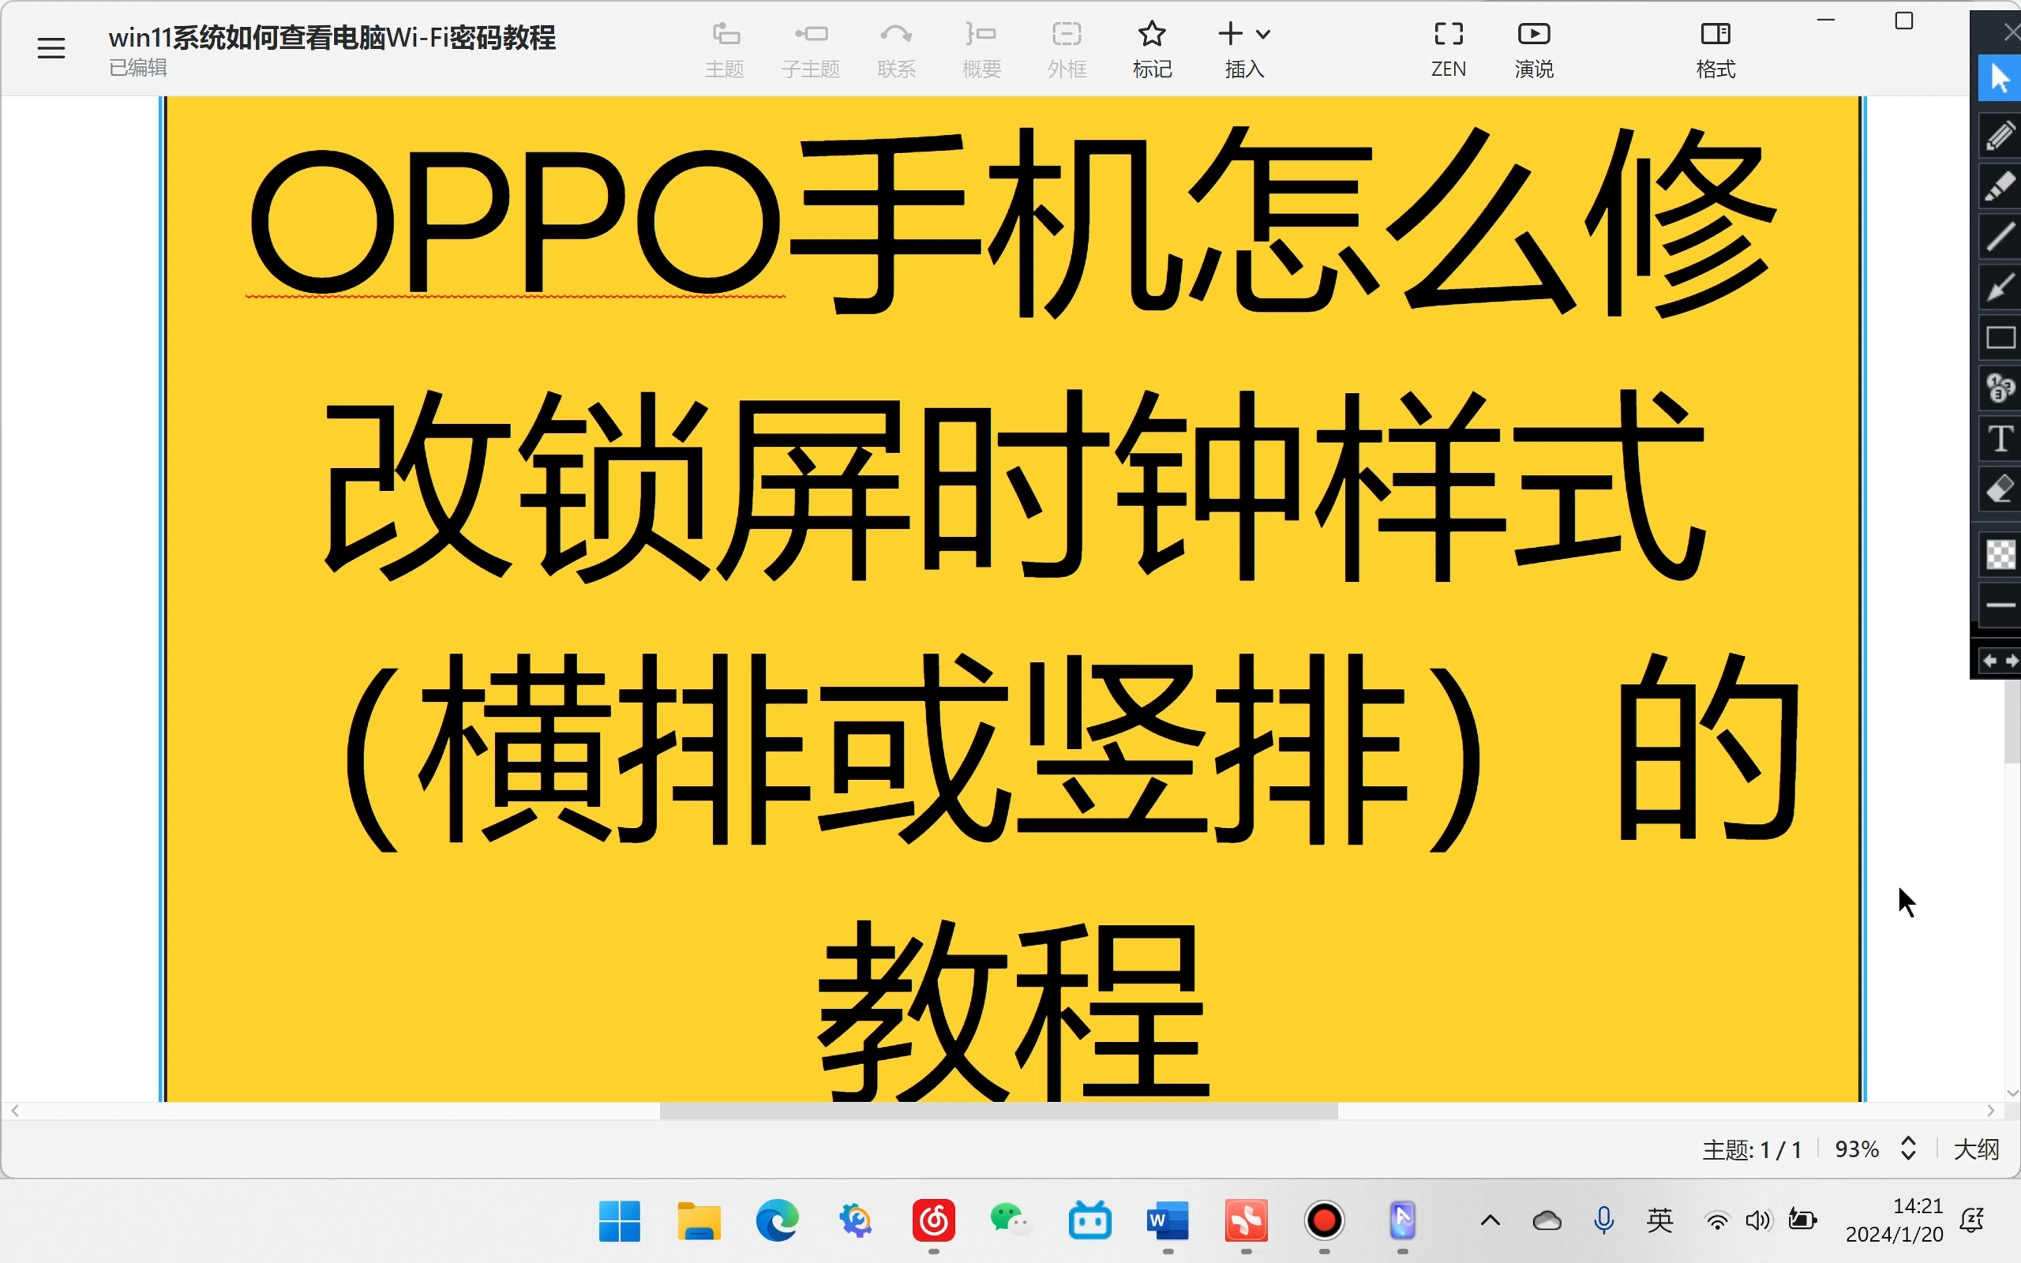Click the vertical scrollbar thumb
This screenshot has height=1263, width=2021.
2012,720
